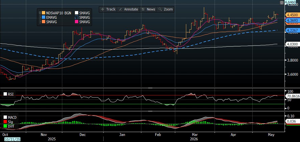300x142 pixels.
Task: Click the 2025 year label
Action: 52,139
